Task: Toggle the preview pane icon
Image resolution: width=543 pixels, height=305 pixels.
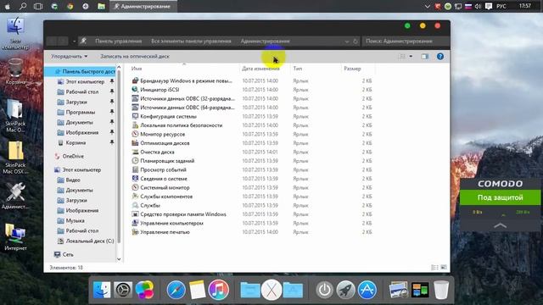Action: click(x=424, y=57)
